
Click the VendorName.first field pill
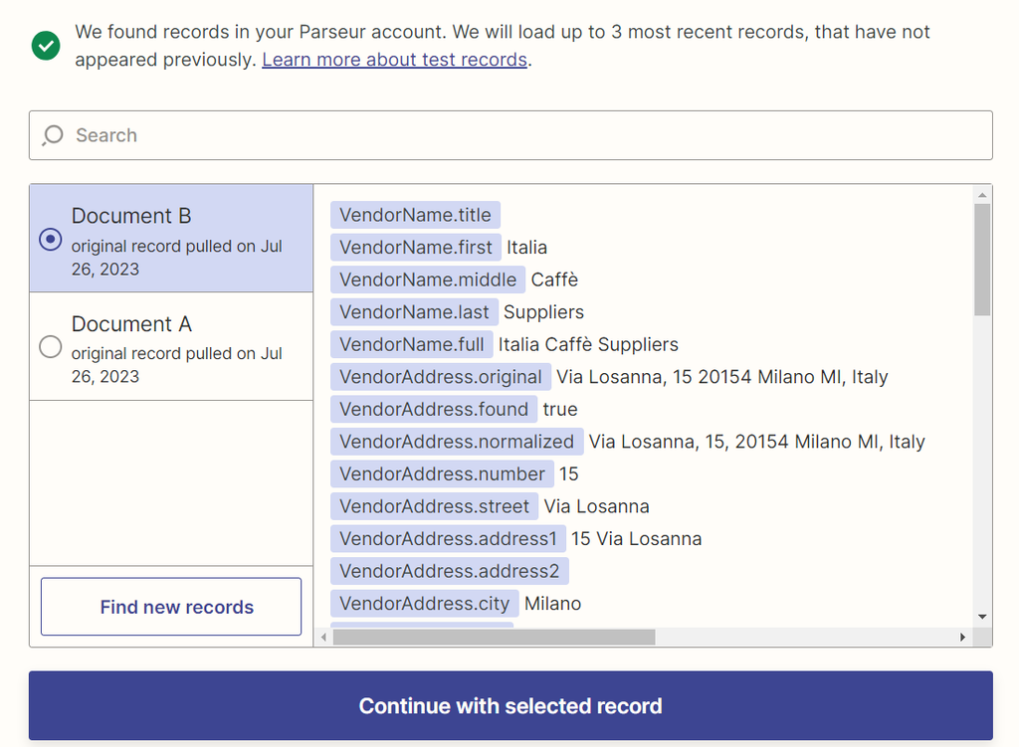415,247
